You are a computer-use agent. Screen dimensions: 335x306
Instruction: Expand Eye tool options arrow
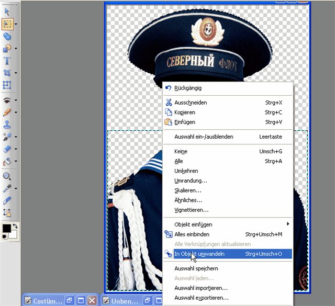pyautogui.click(x=16, y=100)
